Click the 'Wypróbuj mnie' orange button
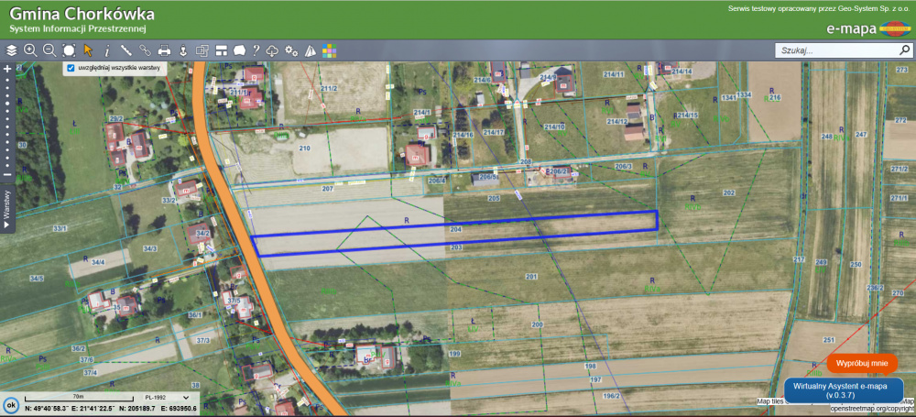The height and width of the screenshot is (417, 916). click(x=862, y=363)
